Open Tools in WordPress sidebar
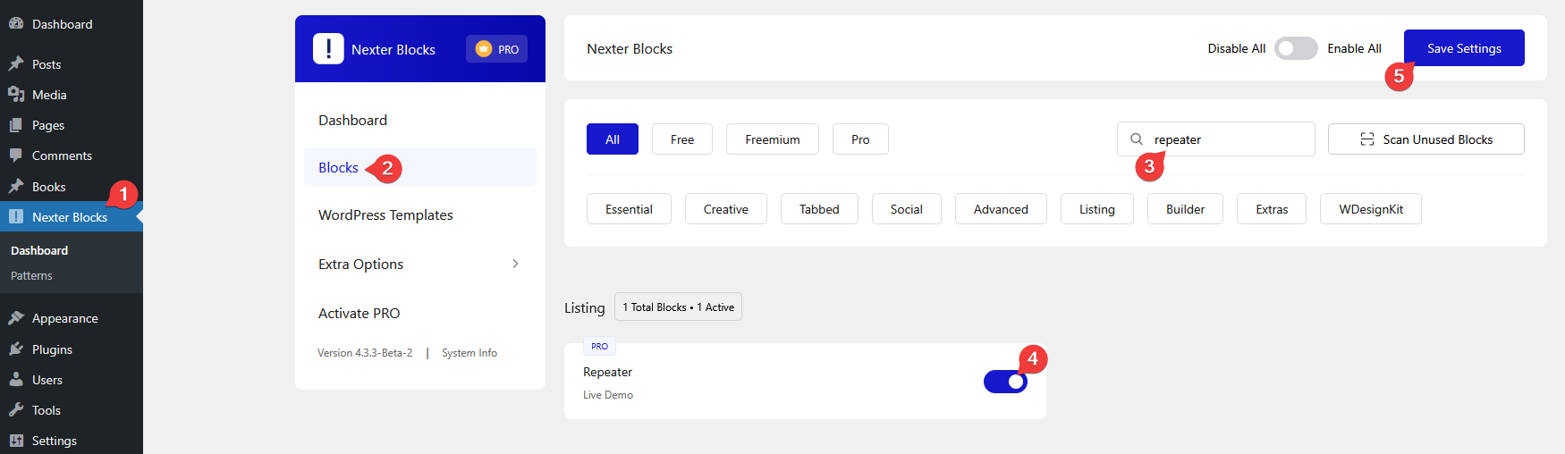Viewport: 1565px width, 454px height. pos(72,409)
